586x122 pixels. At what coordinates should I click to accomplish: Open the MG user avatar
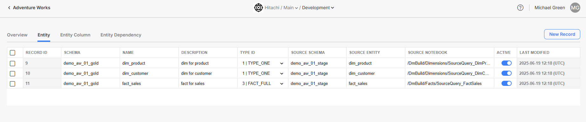click(575, 8)
